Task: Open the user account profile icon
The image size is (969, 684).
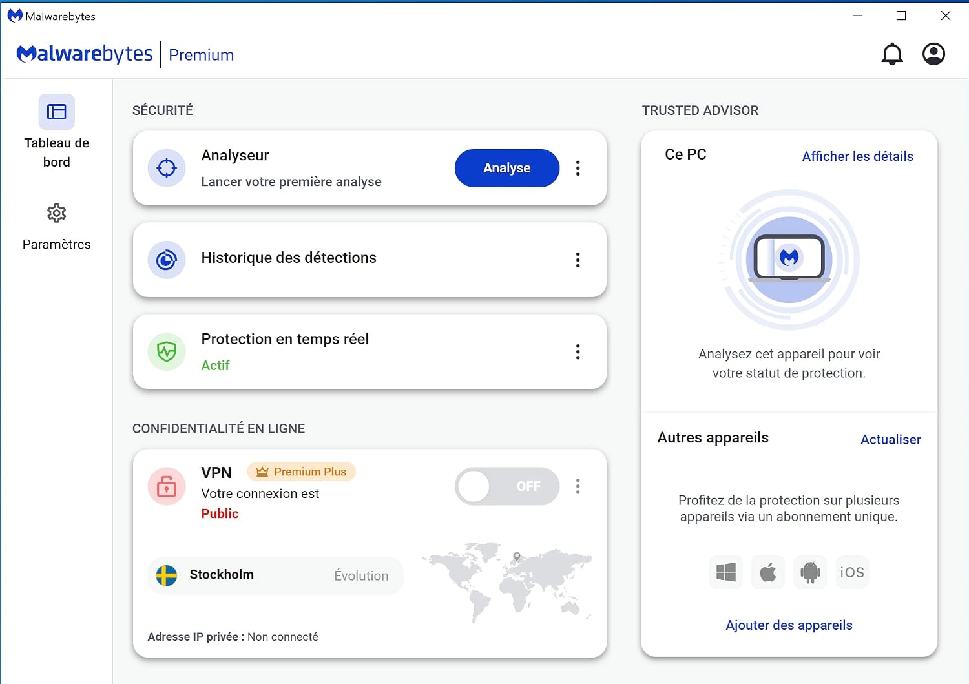Action: [933, 54]
